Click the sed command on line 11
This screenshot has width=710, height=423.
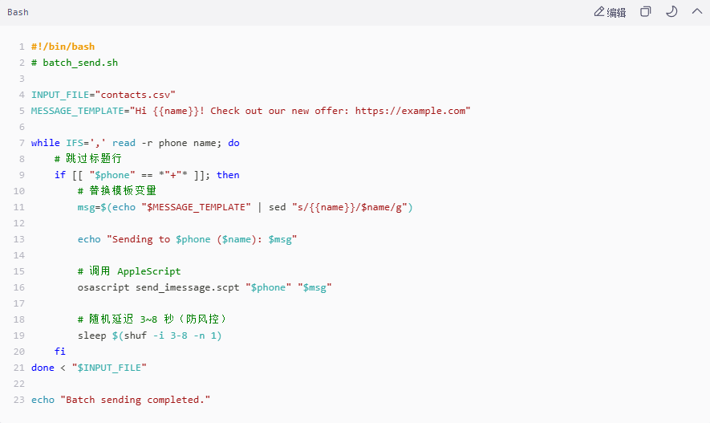tap(277, 207)
